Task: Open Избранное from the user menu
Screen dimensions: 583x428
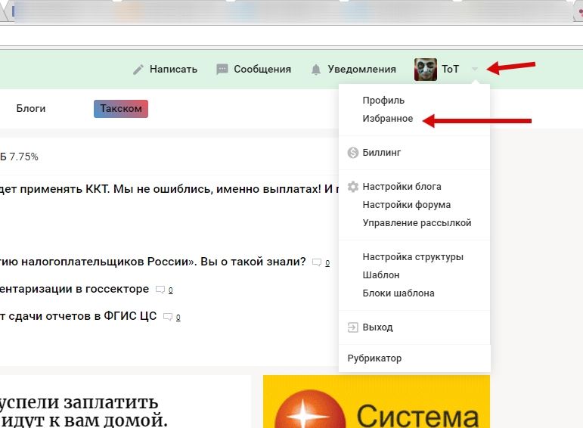Action: click(387, 119)
